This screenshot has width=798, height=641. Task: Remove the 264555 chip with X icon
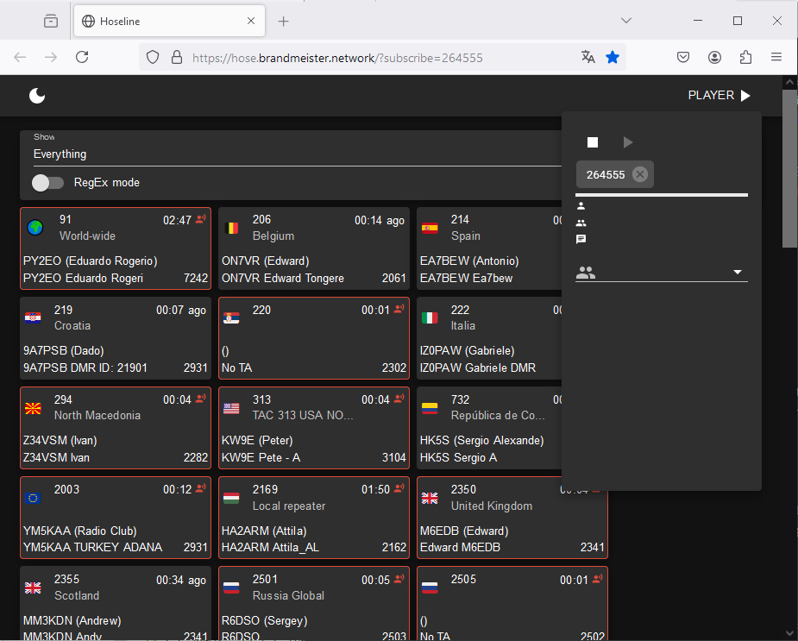point(639,174)
